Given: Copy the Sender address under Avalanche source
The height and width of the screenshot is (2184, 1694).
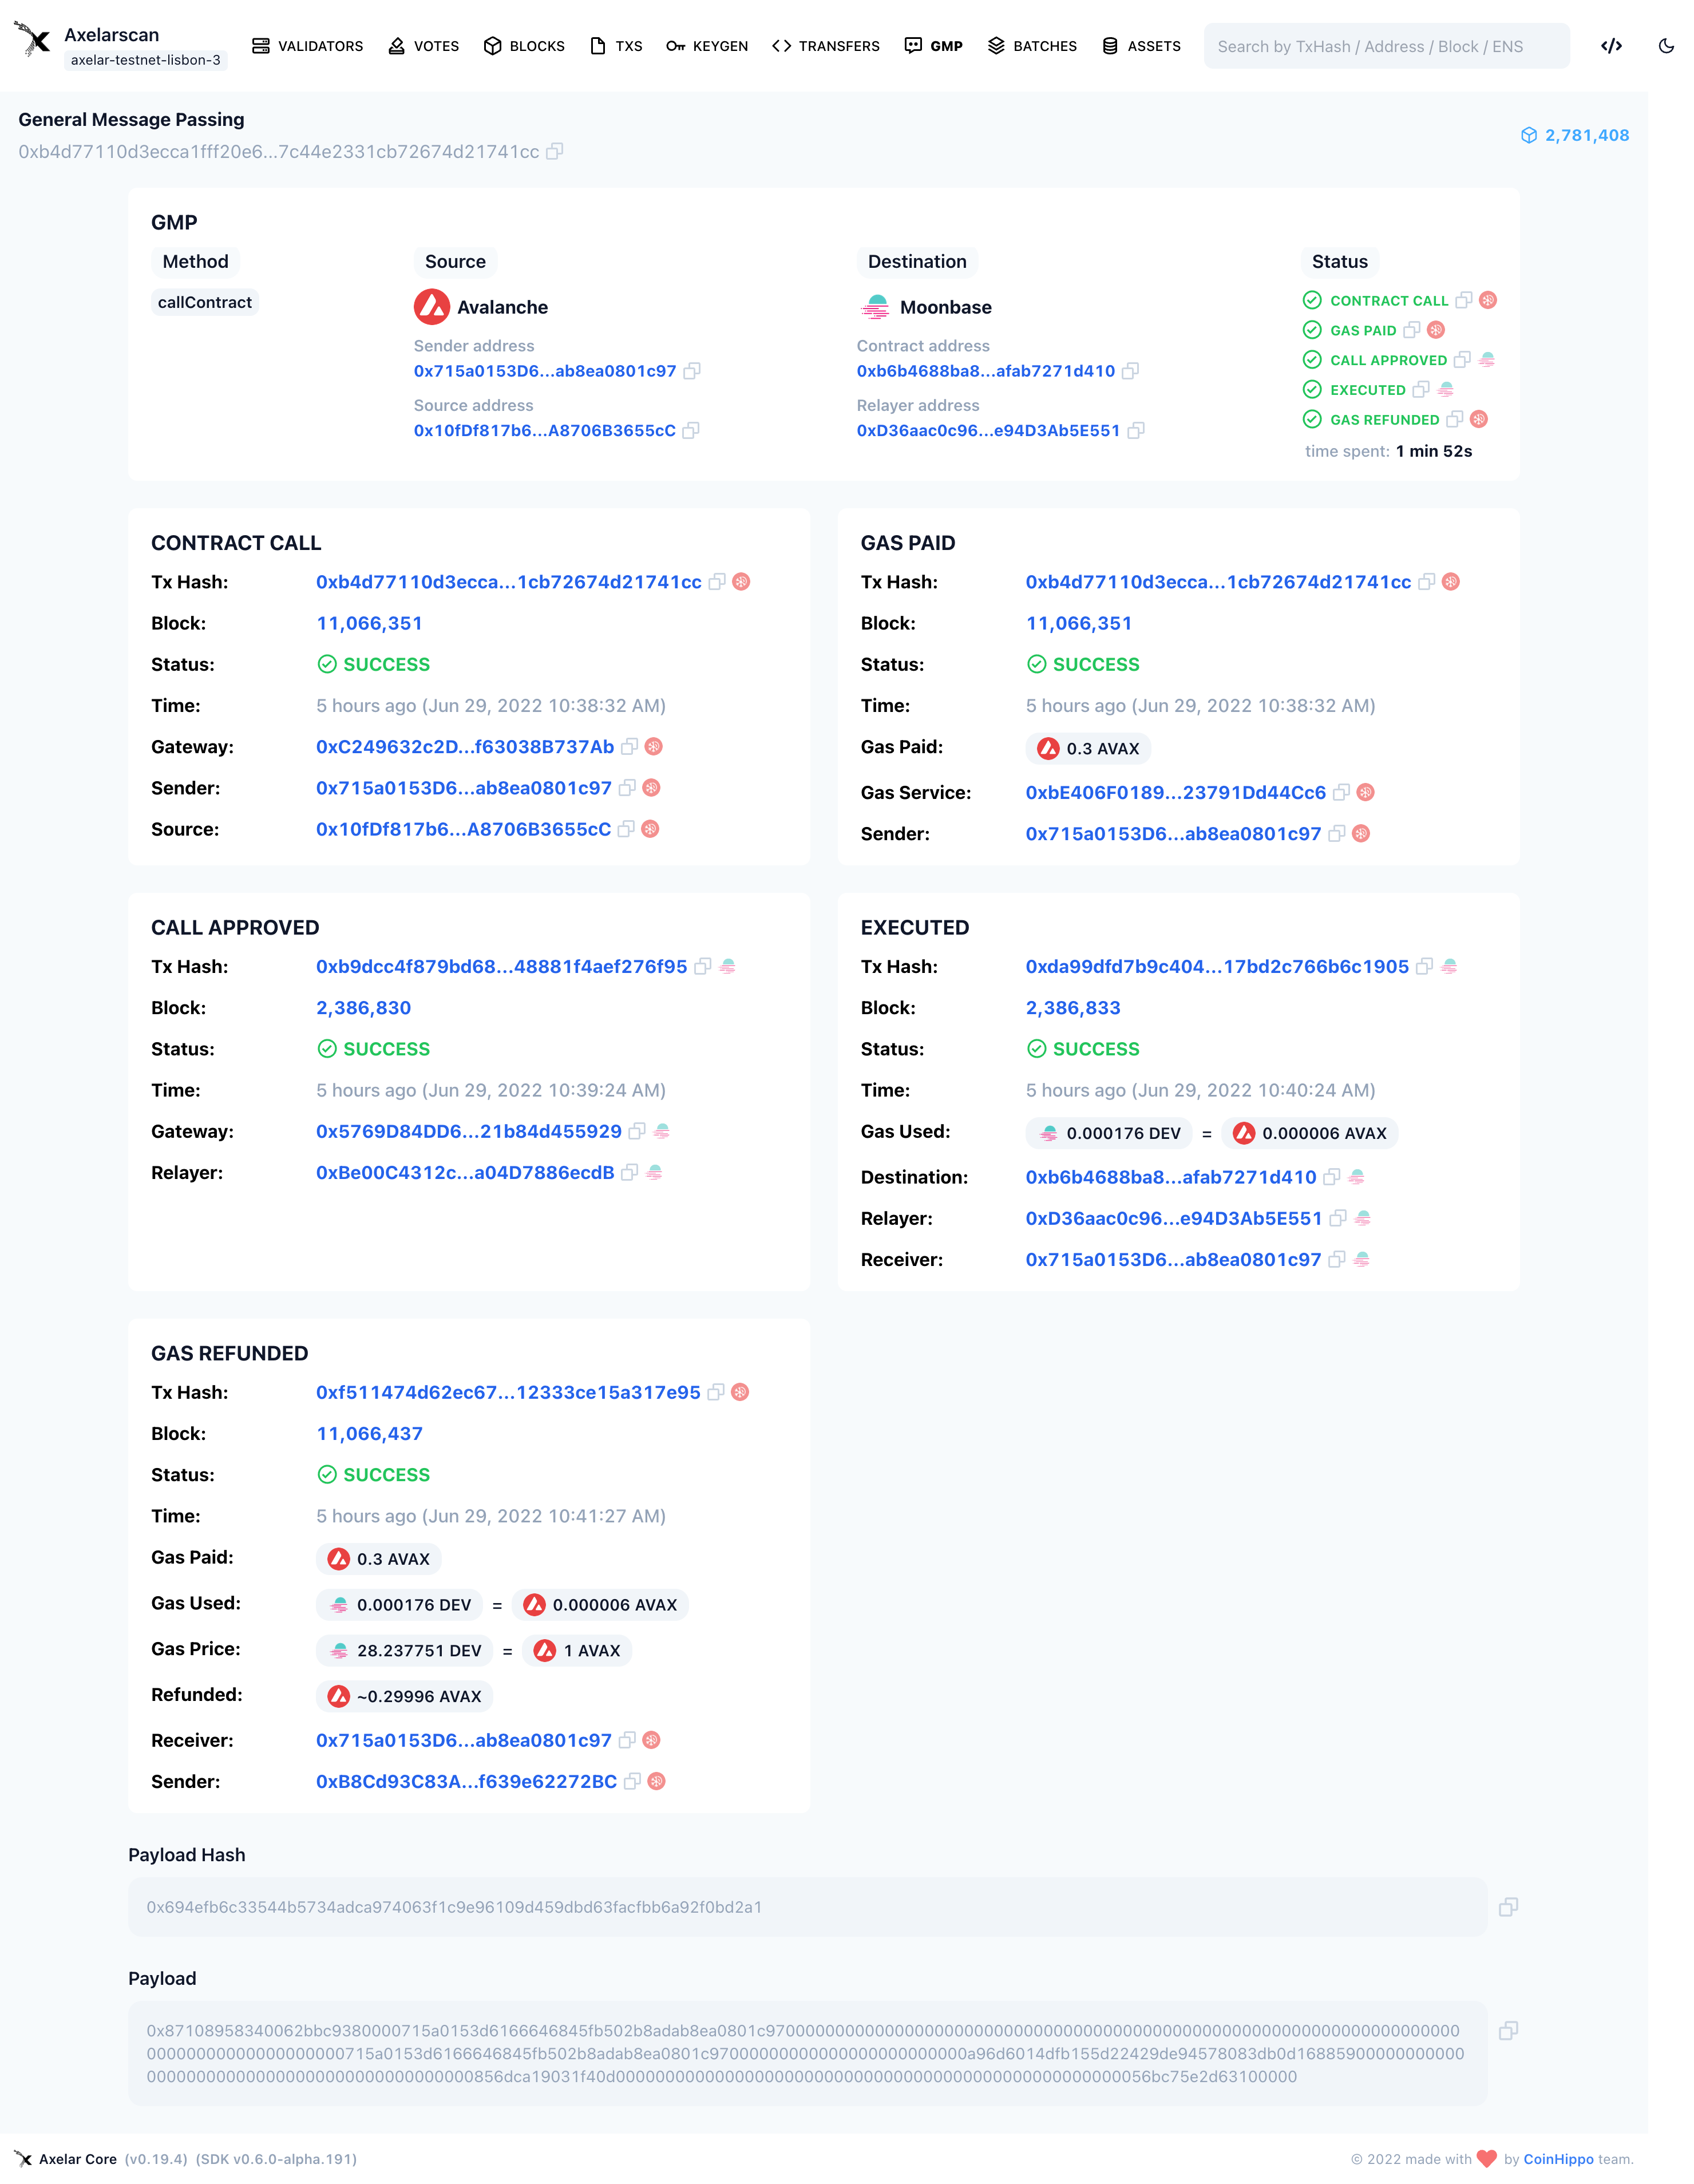Looking at the screenshot, I should (691, 371).
